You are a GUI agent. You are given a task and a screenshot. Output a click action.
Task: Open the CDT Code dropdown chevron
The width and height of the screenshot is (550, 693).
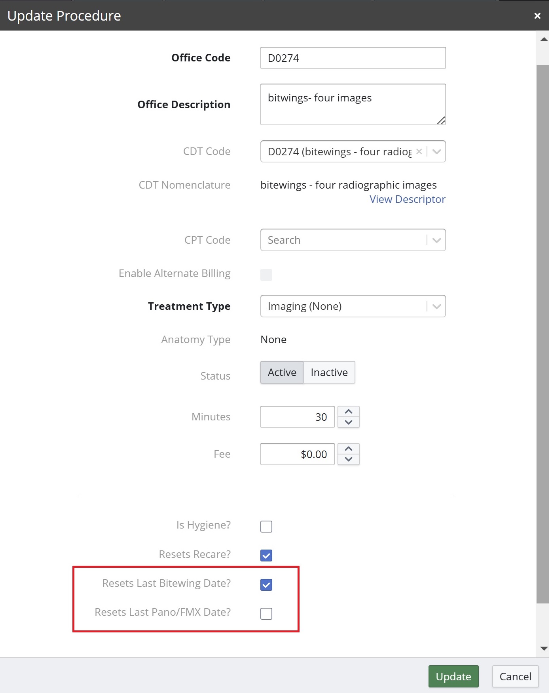click(x=436, y=151)
